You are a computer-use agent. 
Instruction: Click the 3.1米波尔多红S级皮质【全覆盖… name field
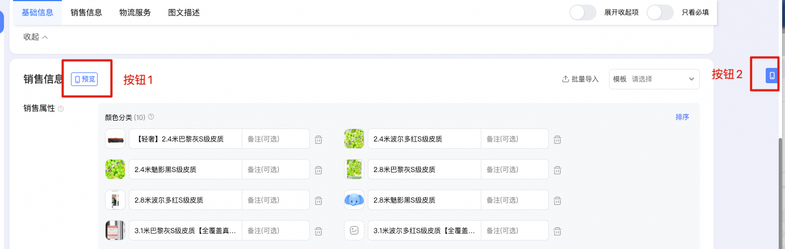pos(425,230)
